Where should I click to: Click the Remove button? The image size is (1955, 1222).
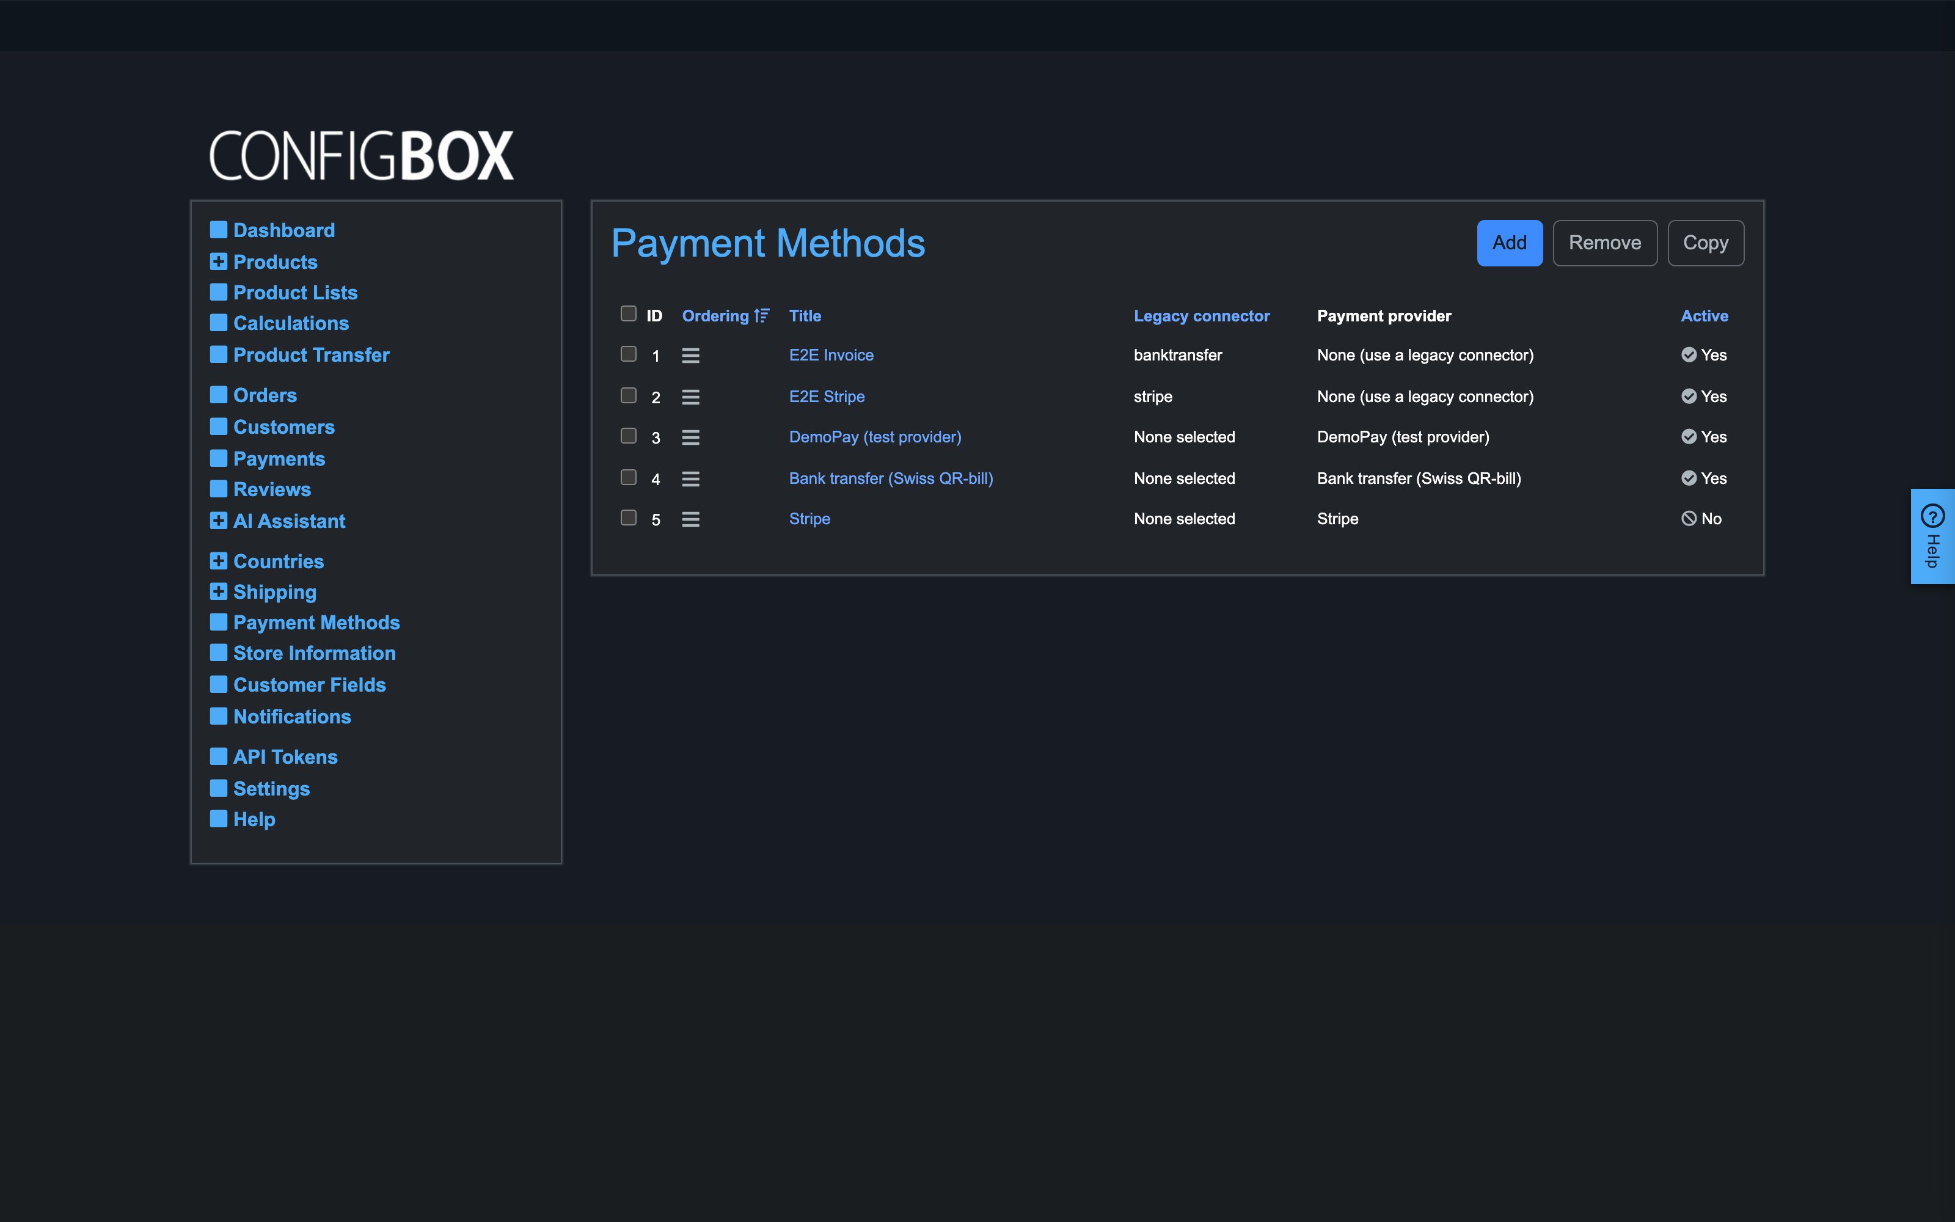click(x=1604, y=243)
